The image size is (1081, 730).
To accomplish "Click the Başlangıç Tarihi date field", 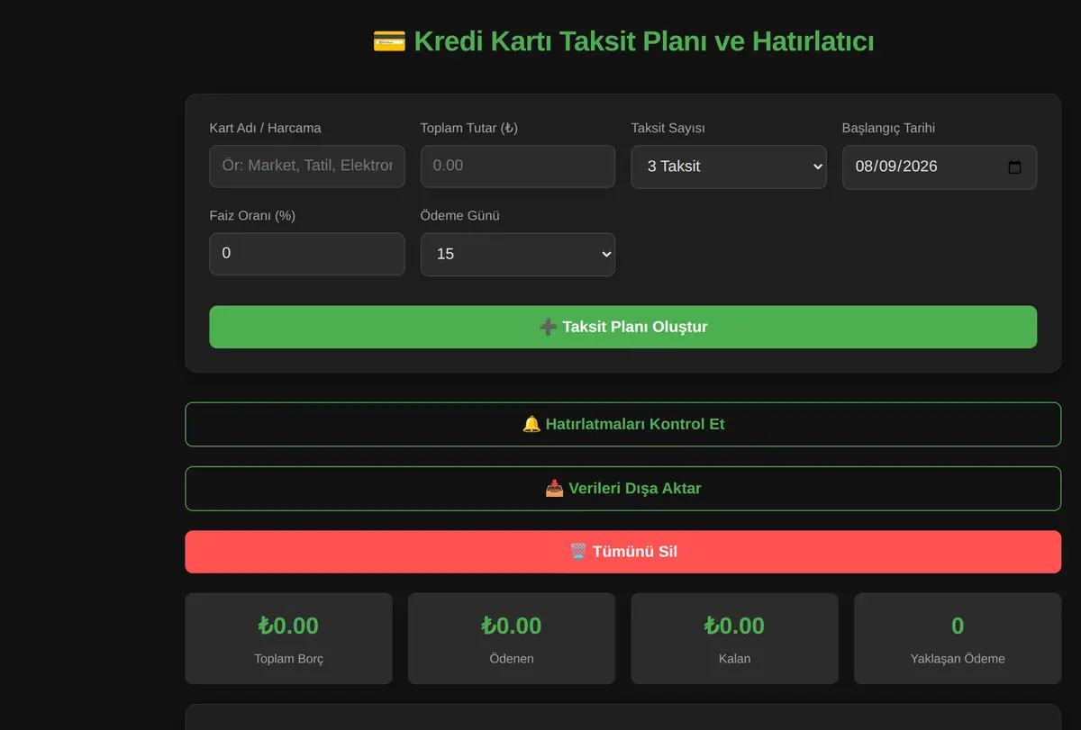I will [940, 167].
